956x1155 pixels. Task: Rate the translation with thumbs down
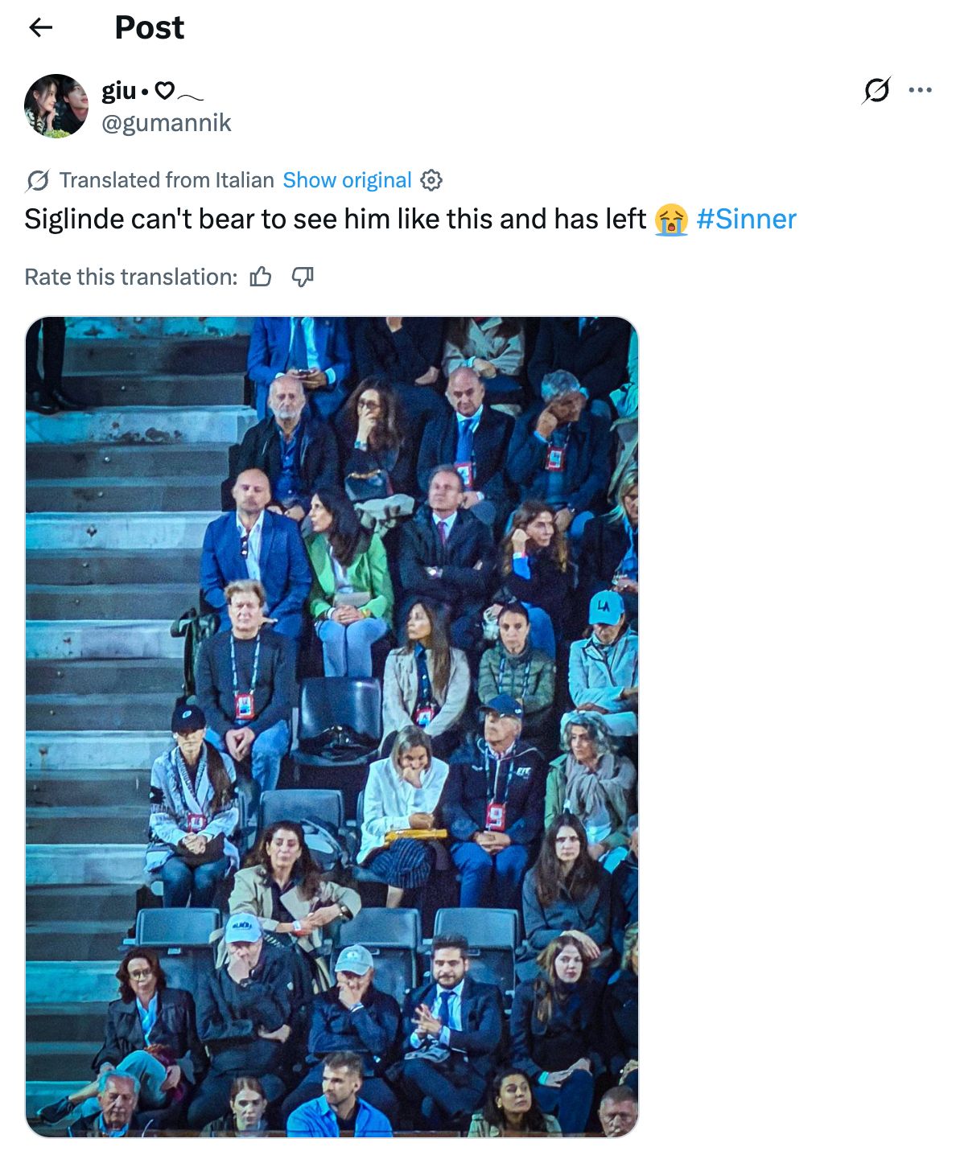302,277
